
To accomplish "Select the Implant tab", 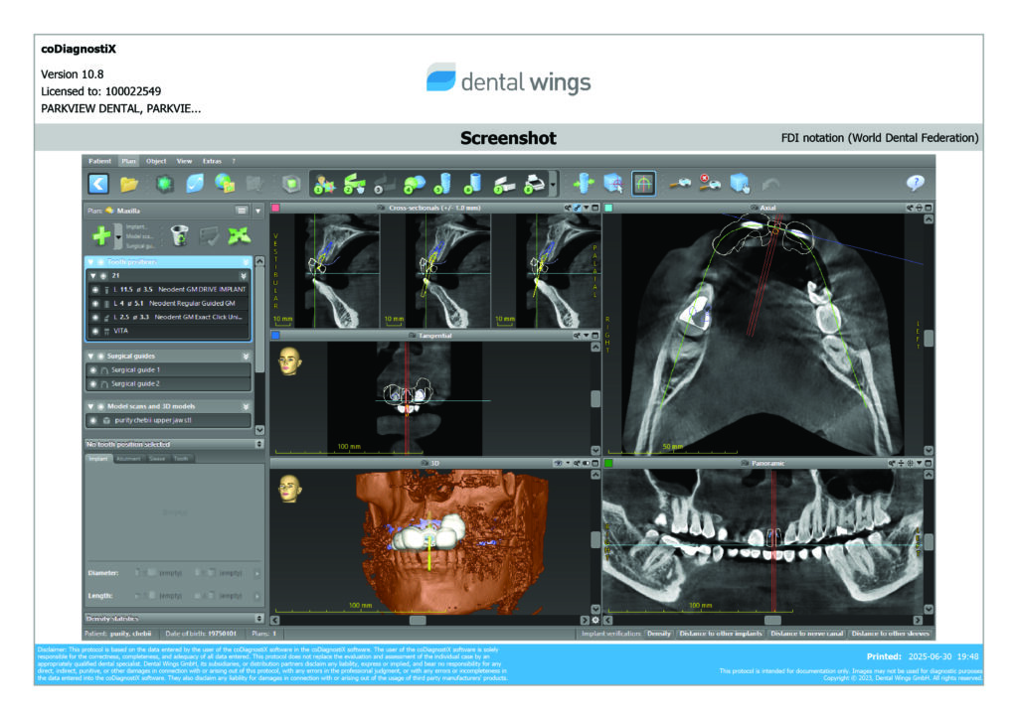I will 98,459.
